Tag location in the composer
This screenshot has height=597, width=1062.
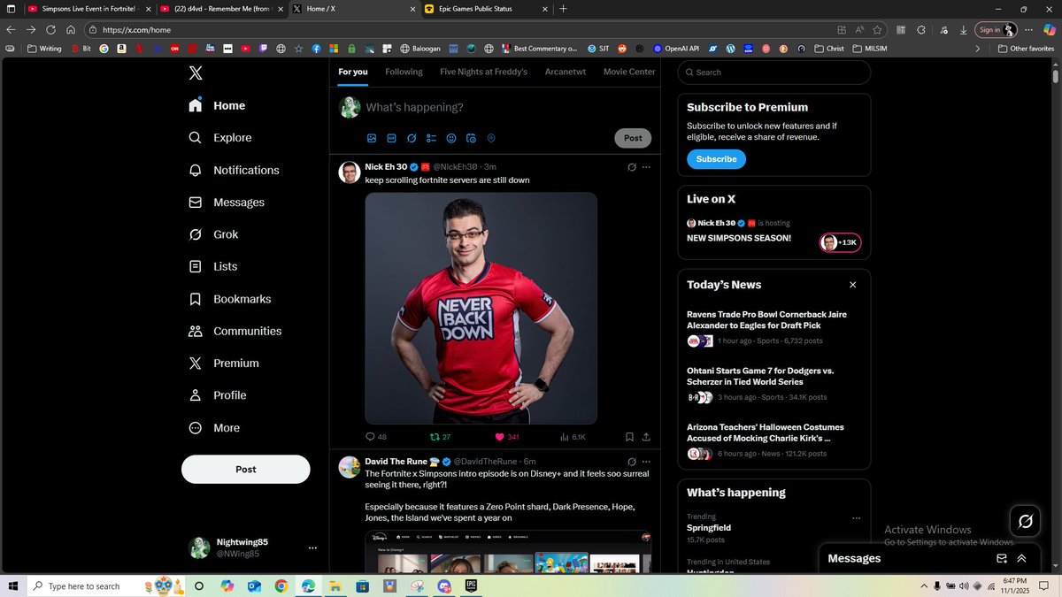pyautogui.click(x=491, y=138)
